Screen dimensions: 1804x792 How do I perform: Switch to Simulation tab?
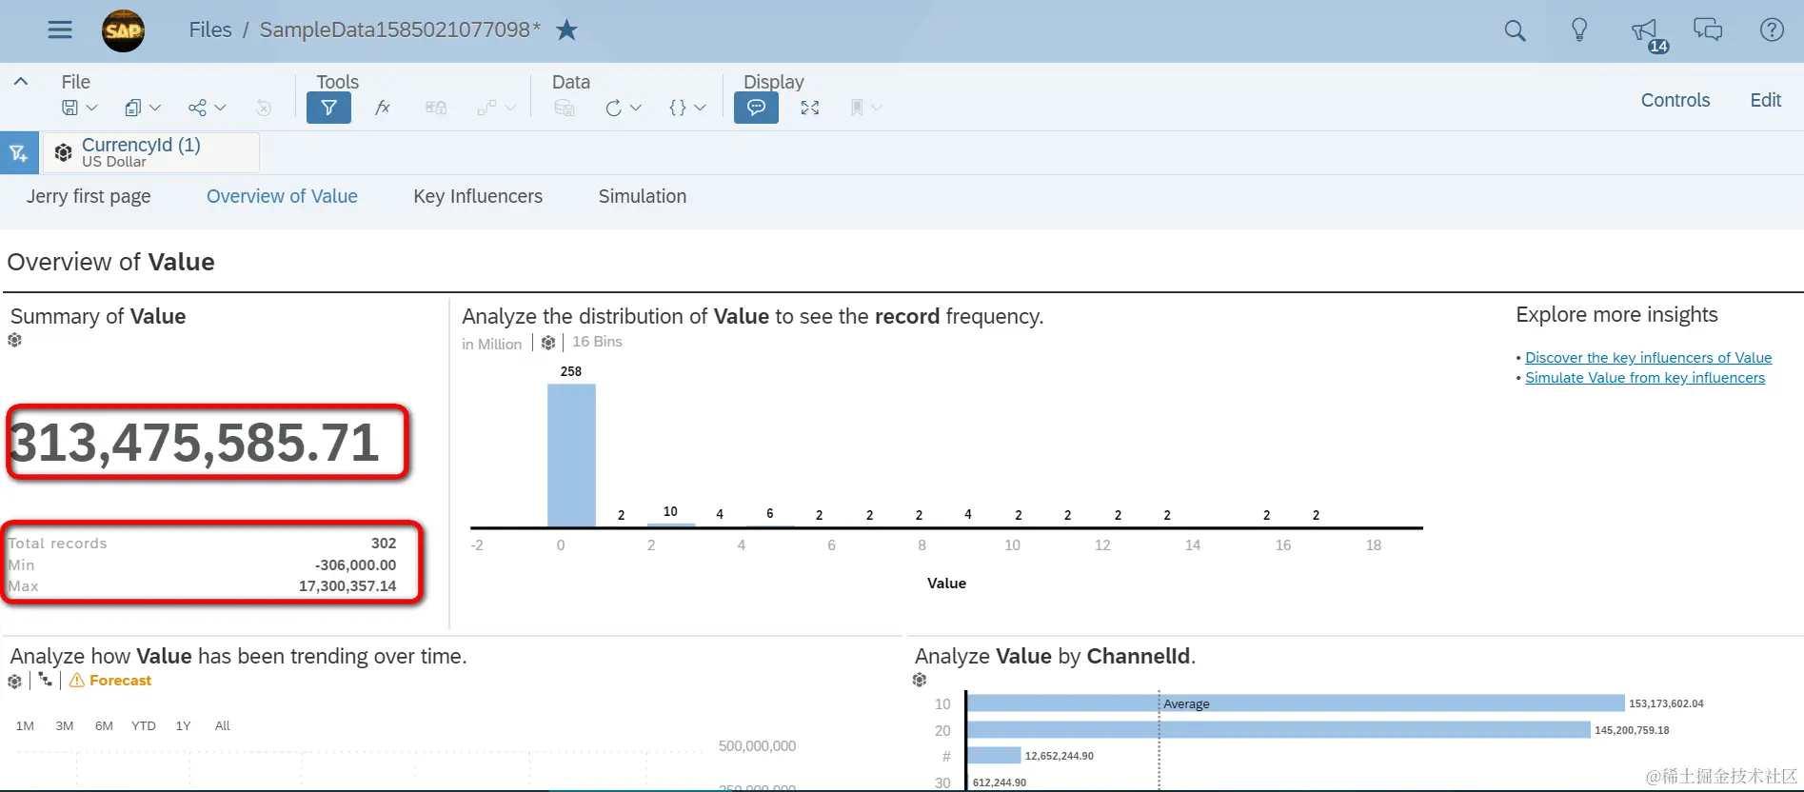643,196
